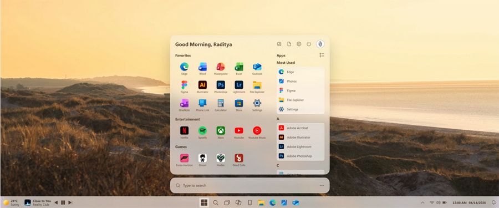Open Settings from the Favorites grid
The image size is (499, 208).
(257, 105)
